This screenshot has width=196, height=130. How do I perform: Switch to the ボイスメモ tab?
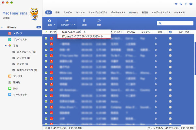[x=179, y=12]
